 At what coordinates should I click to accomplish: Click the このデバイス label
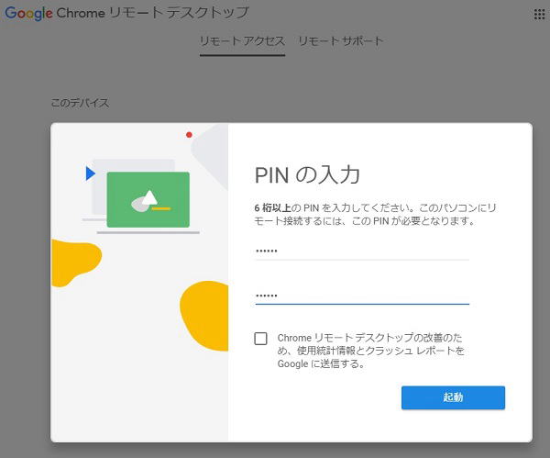click(80, 103)
